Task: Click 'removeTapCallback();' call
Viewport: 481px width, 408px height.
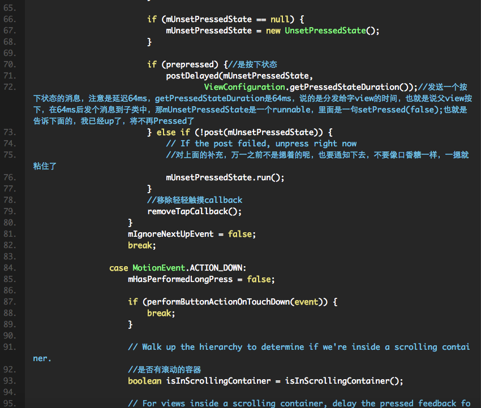Action: pyautogui.click(x=195, y=211)
